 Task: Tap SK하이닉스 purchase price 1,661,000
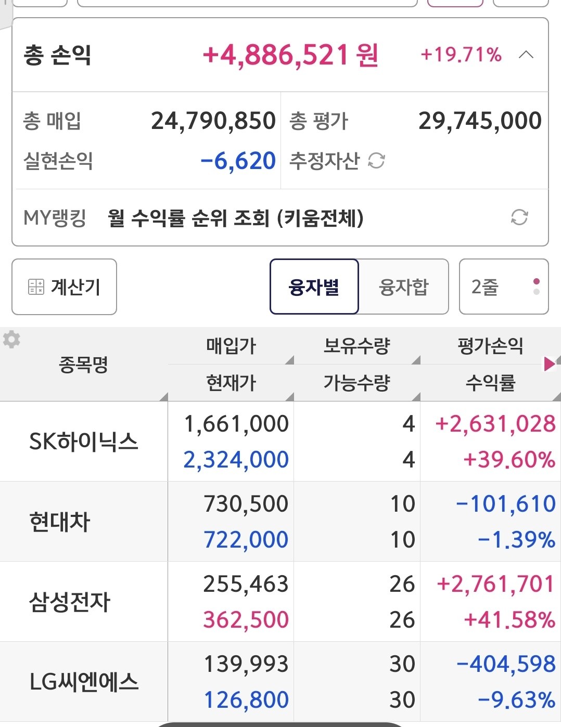point(236,424)
